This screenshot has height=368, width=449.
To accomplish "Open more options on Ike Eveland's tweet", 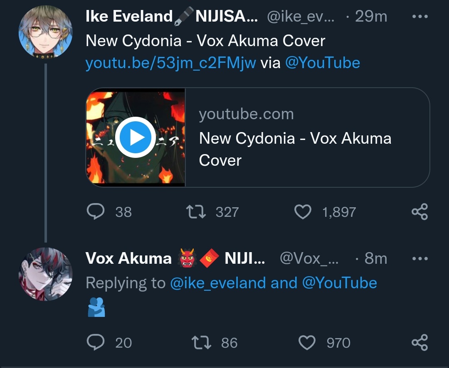I will [419, 17].
